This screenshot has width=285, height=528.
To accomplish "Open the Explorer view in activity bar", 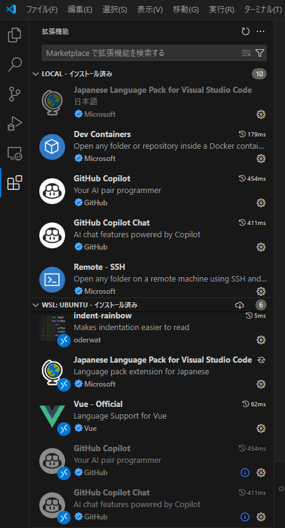I will click(15, 36).
